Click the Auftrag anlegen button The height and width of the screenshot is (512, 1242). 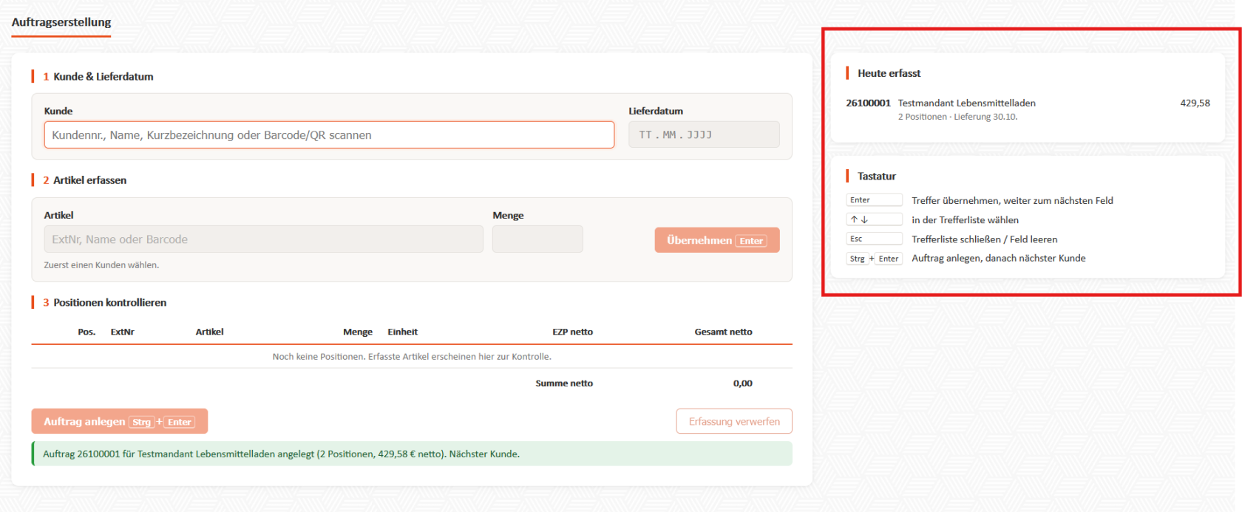tap(120, 421)
